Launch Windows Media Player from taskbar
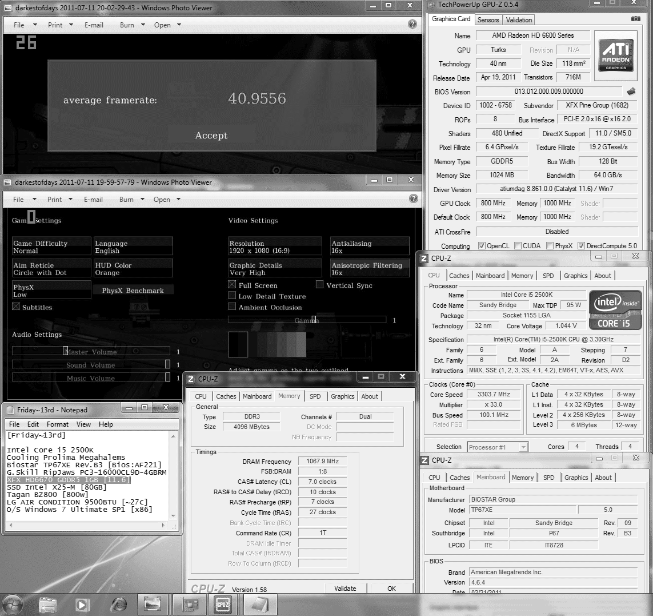The width and height of the screenshot is (653, 616). tap(82, 605)
